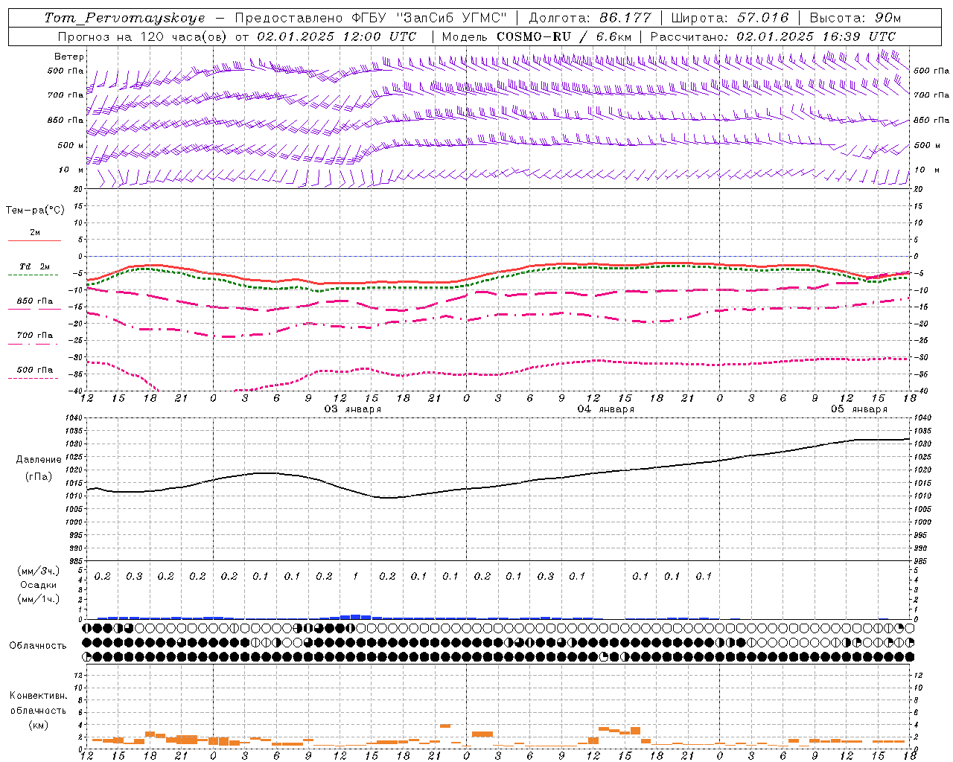Image resolution: width=953 pixels, height=762 pixels.
Task: Click the 'Td 2м' dew point legend entry
Action: coord(35,266)
